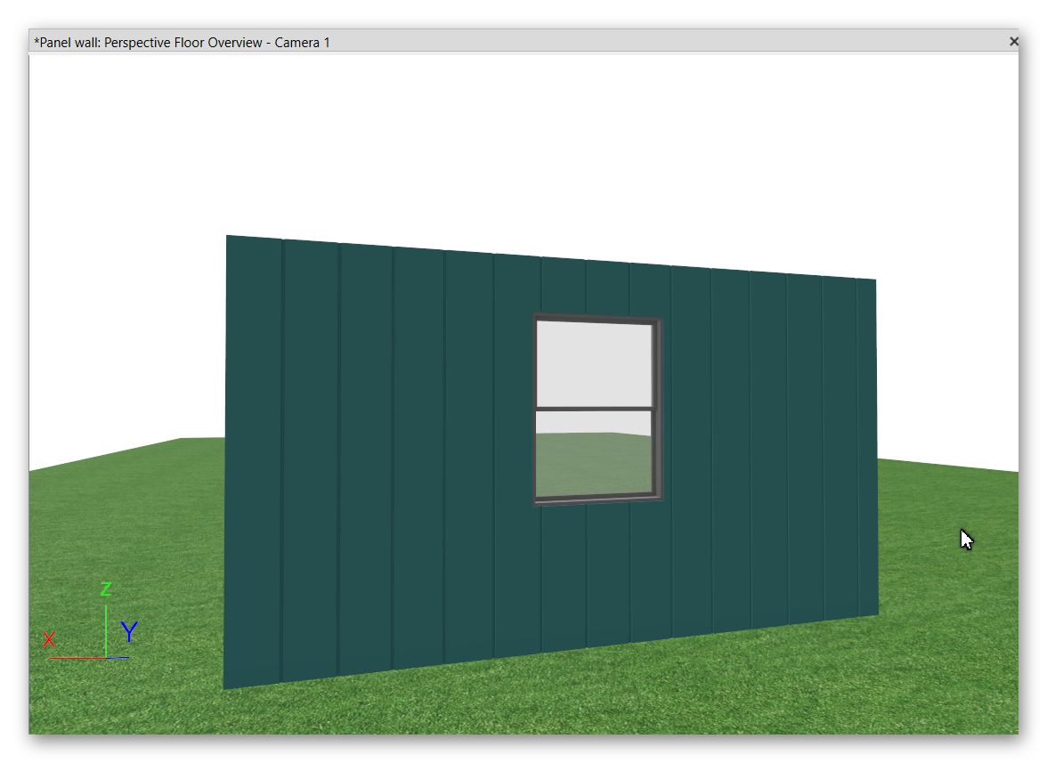Close the Camera 1 perspective view
The height and width of the screenshot is (763, 1047).
1012,42
